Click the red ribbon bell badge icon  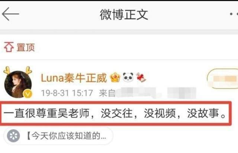click(141, 77)
